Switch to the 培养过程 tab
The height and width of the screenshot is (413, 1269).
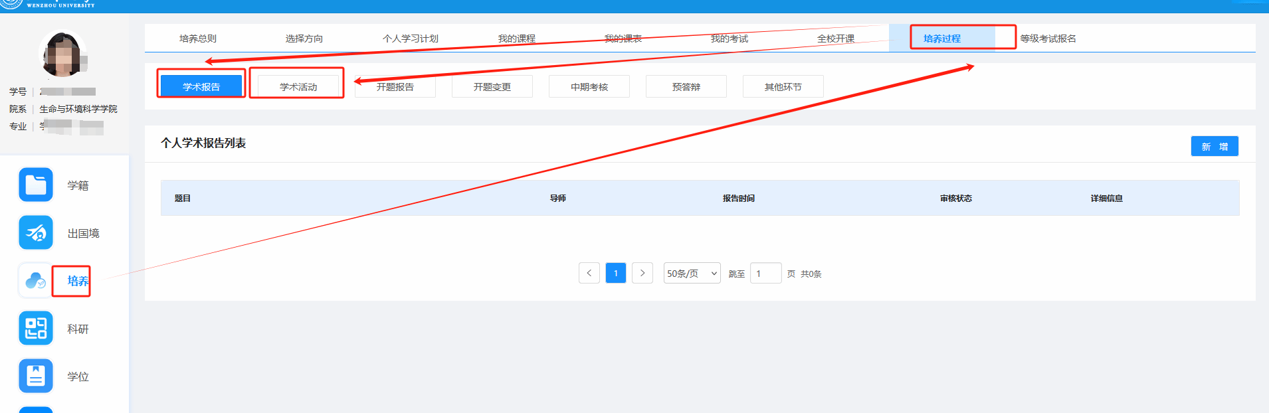tap(941, 39)
